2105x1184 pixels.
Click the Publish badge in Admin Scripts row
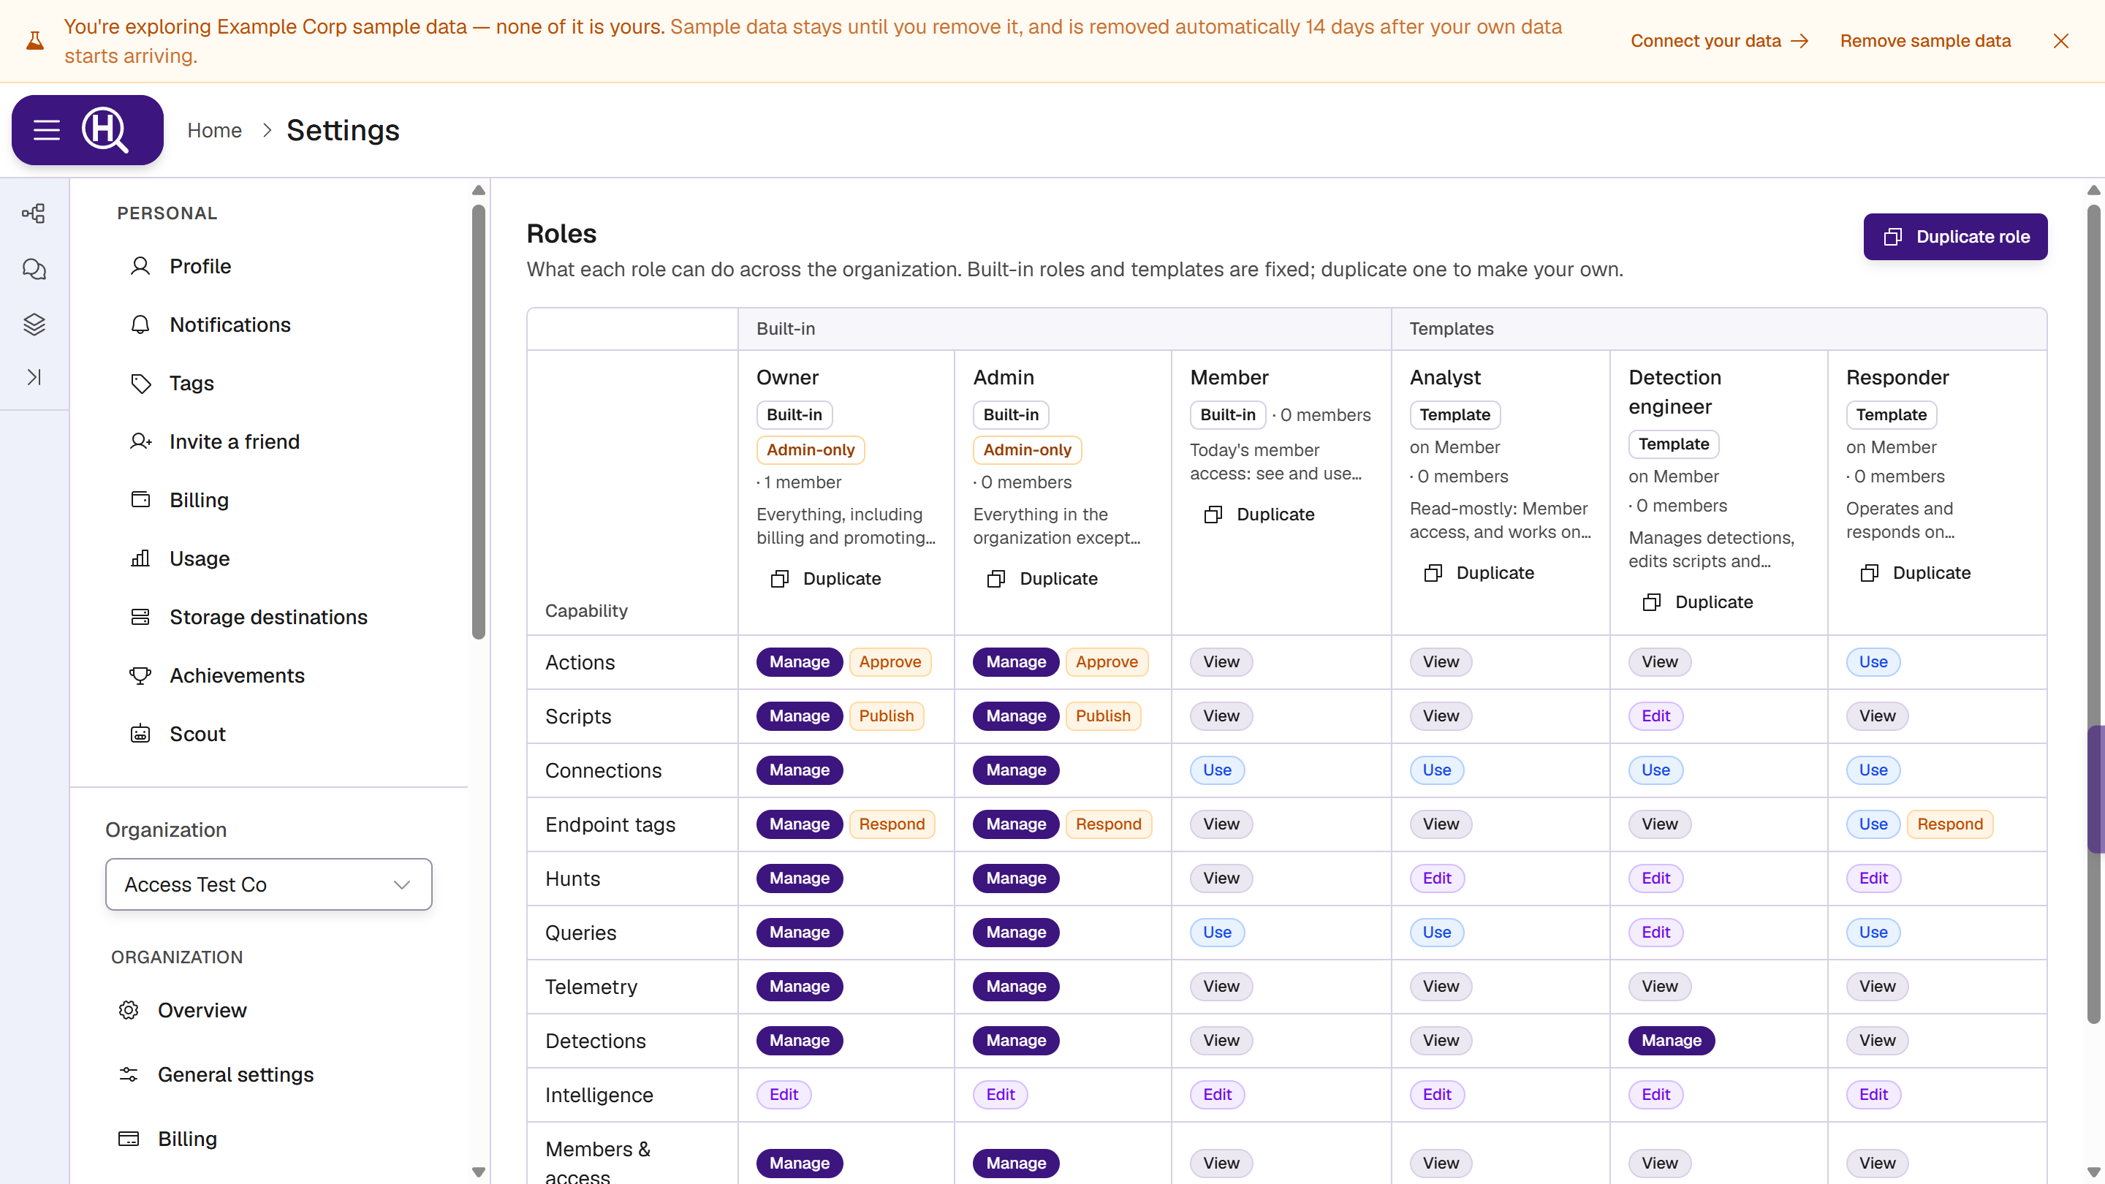tap(1102, 716)
